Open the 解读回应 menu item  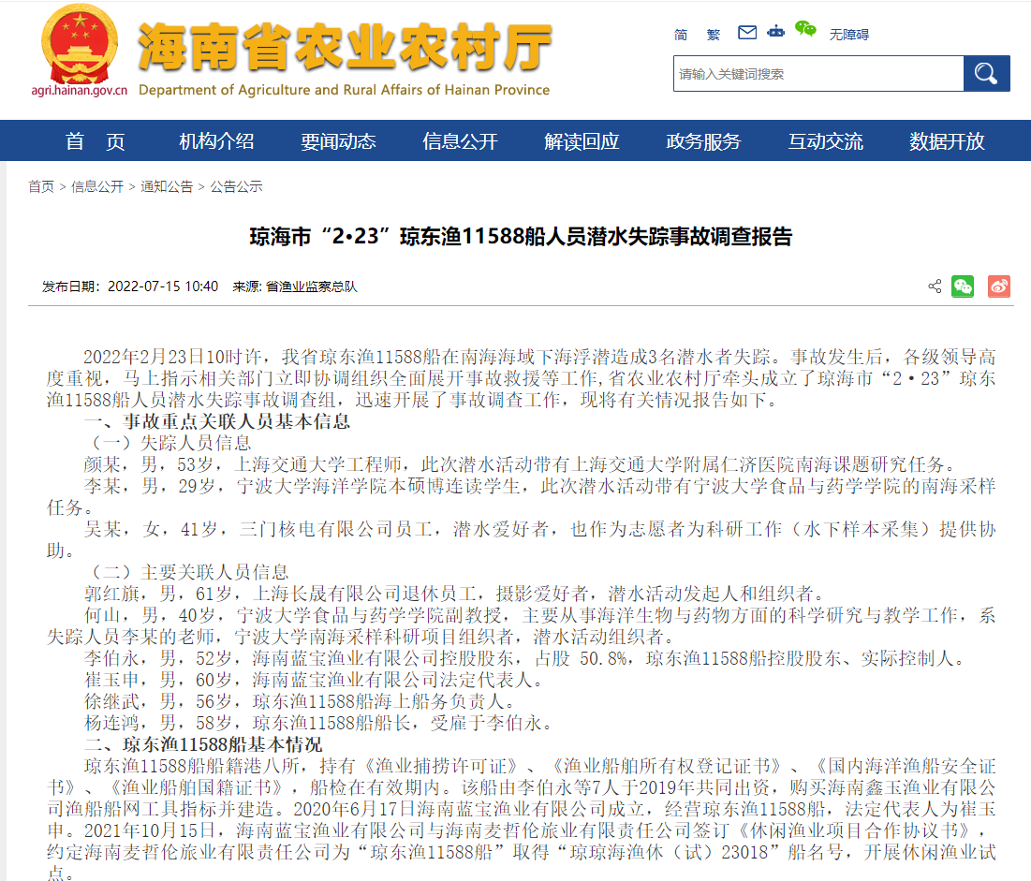click(x=582, y=140)
